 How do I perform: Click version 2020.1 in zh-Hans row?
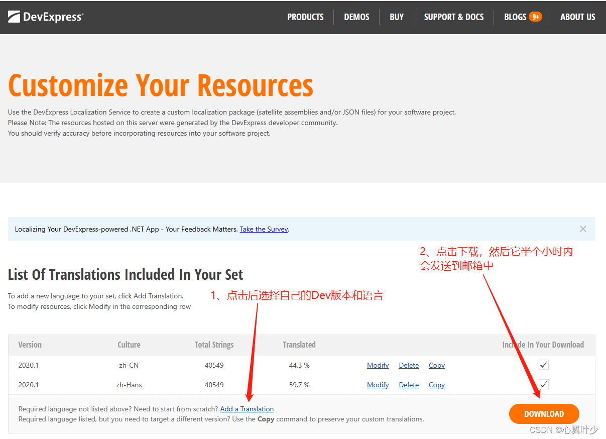29,385
